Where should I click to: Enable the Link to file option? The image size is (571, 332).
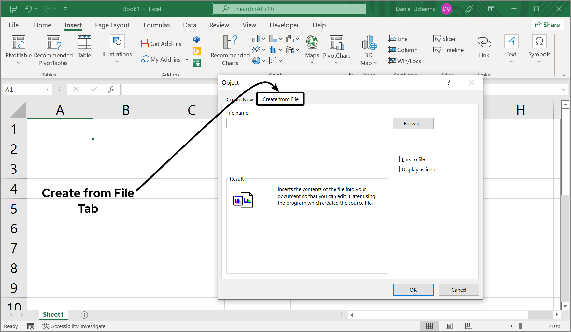pos(396,159)
